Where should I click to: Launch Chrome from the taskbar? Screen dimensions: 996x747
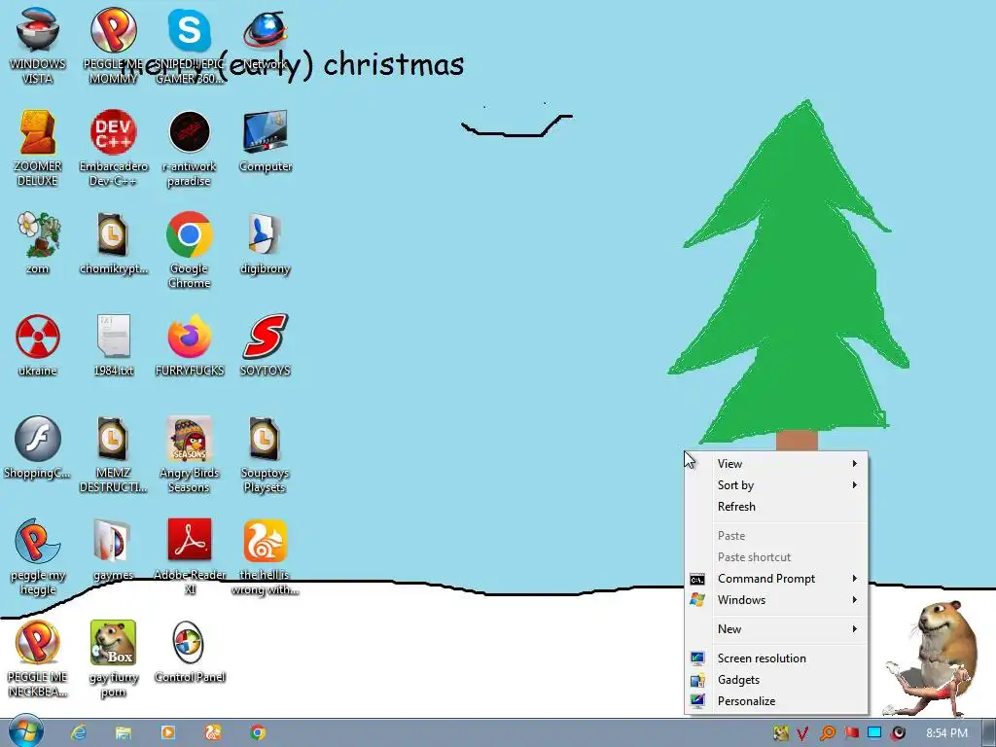point(257,732)
